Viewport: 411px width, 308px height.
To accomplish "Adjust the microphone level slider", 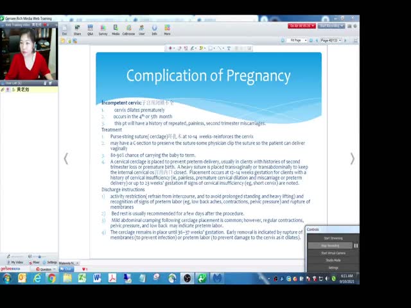I will (16, 257).
